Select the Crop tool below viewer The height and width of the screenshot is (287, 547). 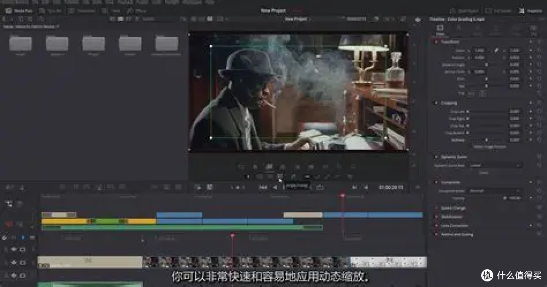point(255,167)
